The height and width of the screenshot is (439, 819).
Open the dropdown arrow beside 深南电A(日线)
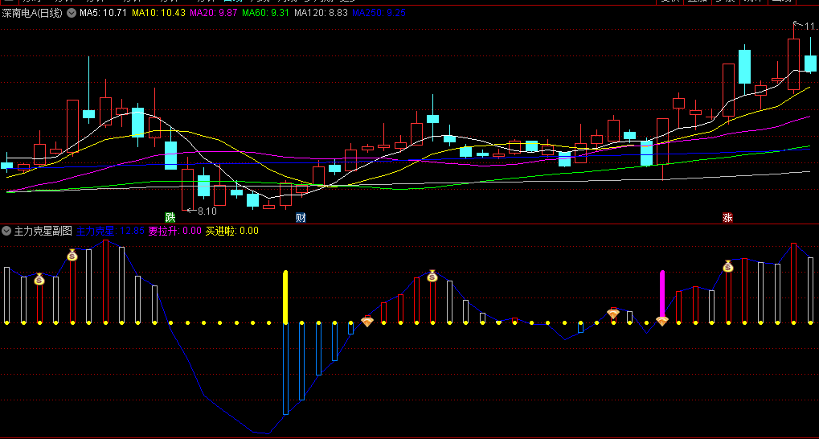(71, 14)
